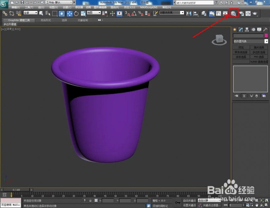This screenshot has width=270, height=208.
Task: Toggle the Selection Lock padlock icon
Action: click(90, 200)
